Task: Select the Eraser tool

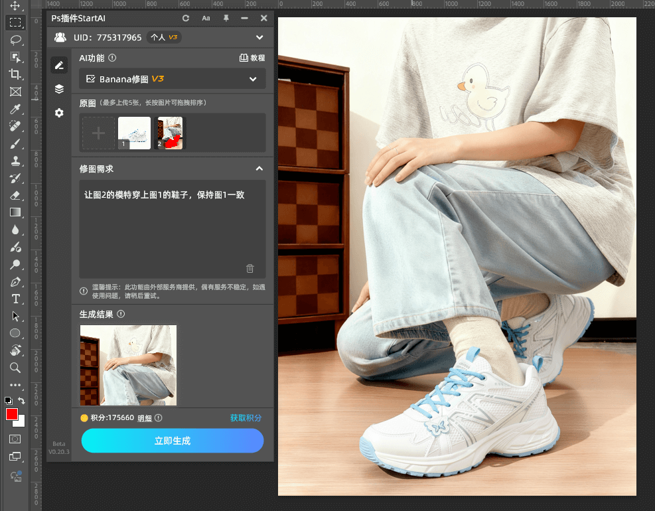Action: [15, 195]
